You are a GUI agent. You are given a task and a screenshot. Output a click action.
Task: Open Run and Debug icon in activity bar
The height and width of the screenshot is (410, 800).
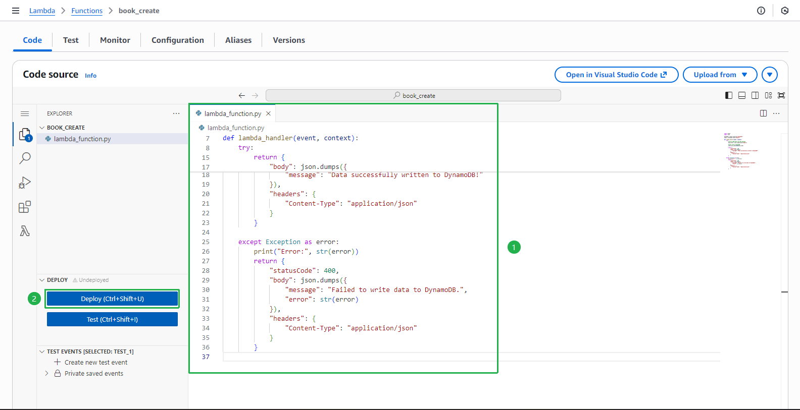pyautogui.click(x=25, y=183)
